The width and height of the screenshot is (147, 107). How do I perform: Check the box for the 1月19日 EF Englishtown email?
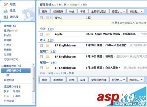click(x=41, y=57)
